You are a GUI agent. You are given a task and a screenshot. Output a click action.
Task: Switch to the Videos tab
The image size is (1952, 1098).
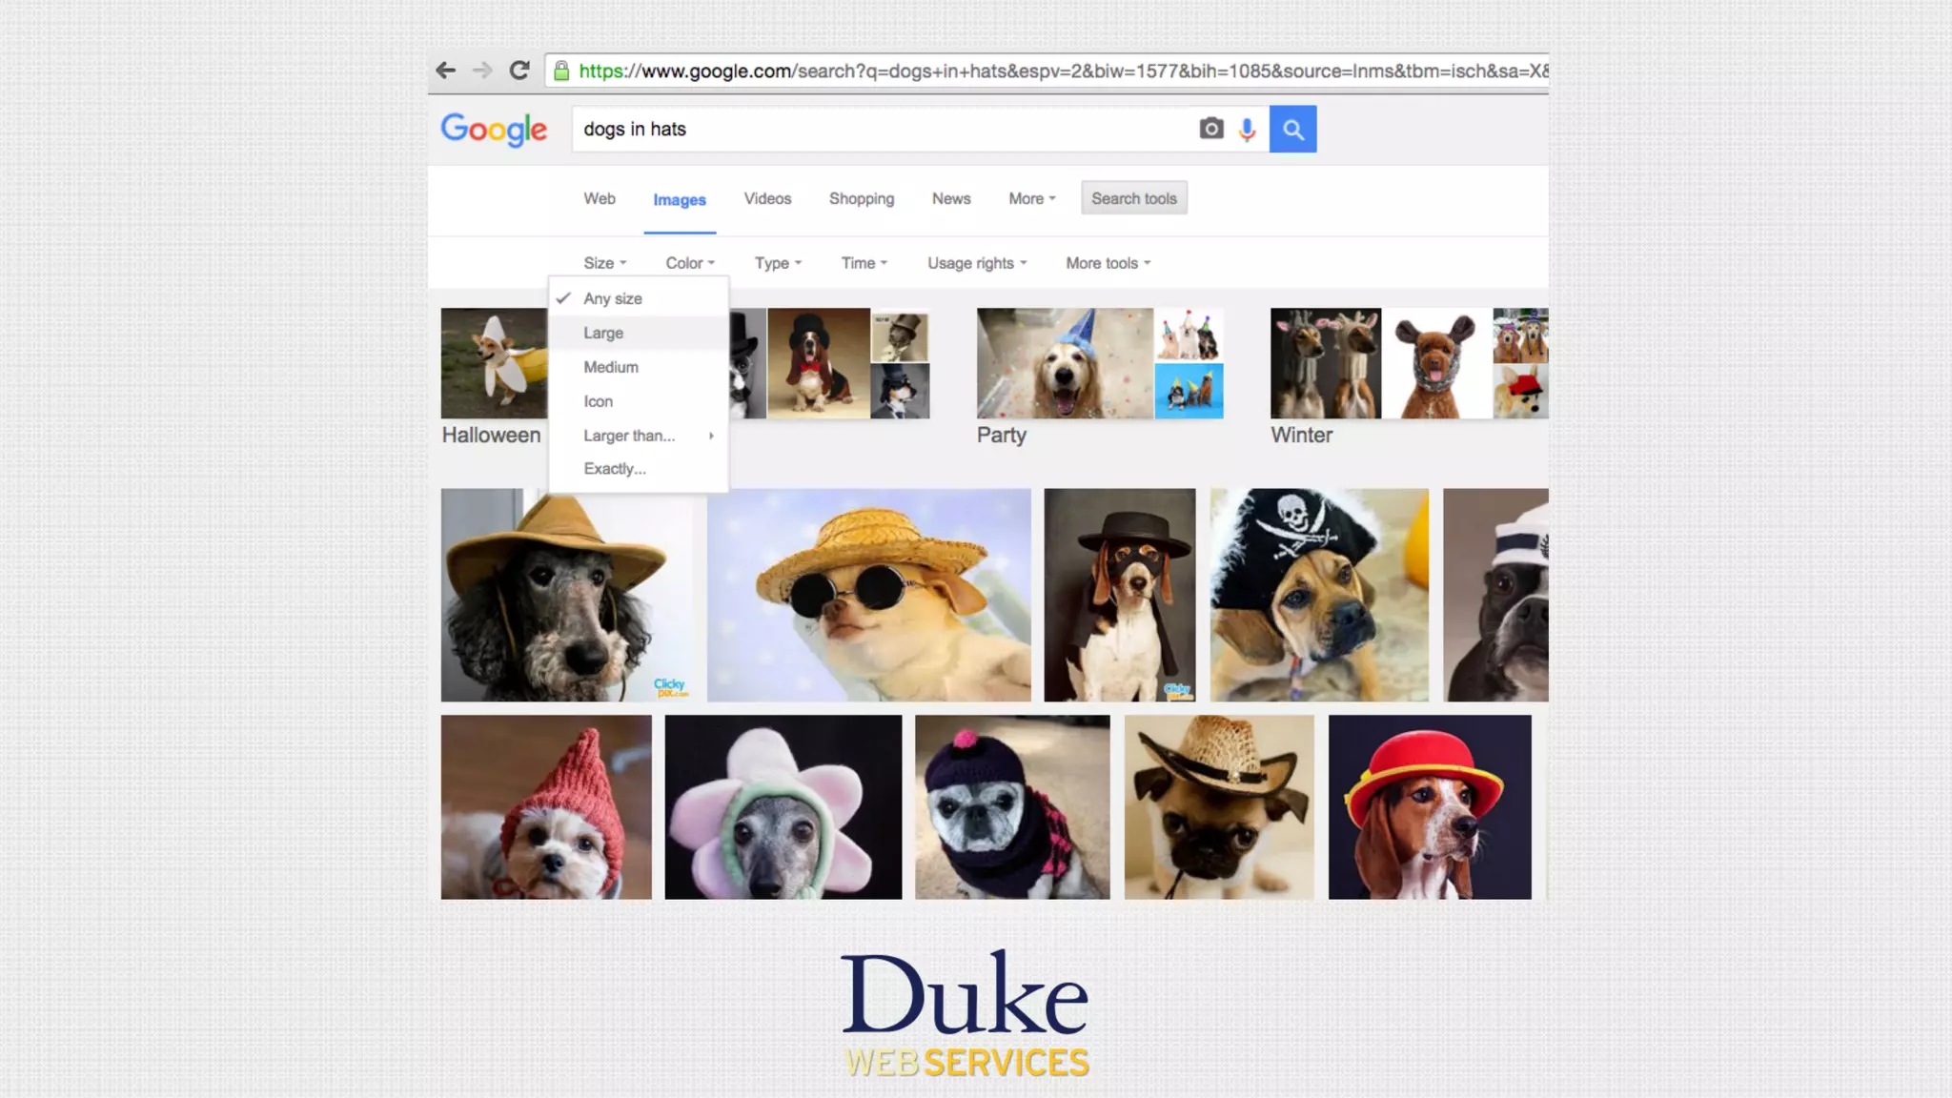pos(767,198)
